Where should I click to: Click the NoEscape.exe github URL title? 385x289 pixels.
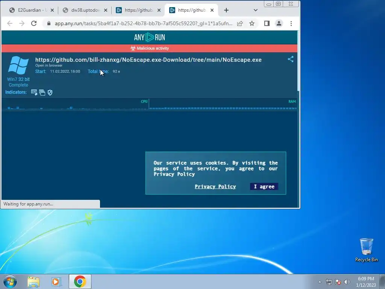(148, 60)
